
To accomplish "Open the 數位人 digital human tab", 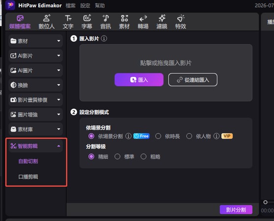I will (x=47, y=22).
